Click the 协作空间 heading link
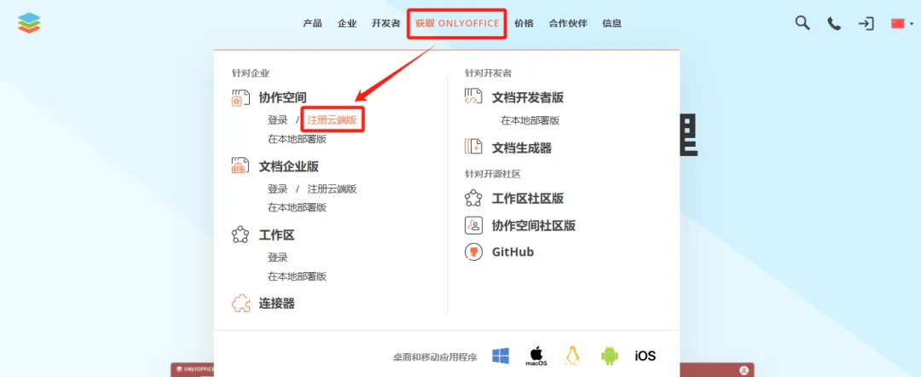This screenshot has height=377, width=921. [x=282, y=98]
